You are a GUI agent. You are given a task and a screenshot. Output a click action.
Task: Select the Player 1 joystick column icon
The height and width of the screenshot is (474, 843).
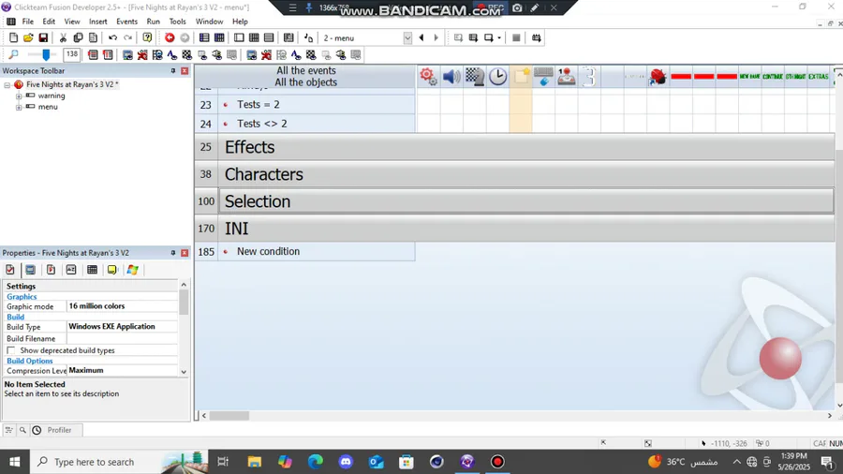coord(567,76)
